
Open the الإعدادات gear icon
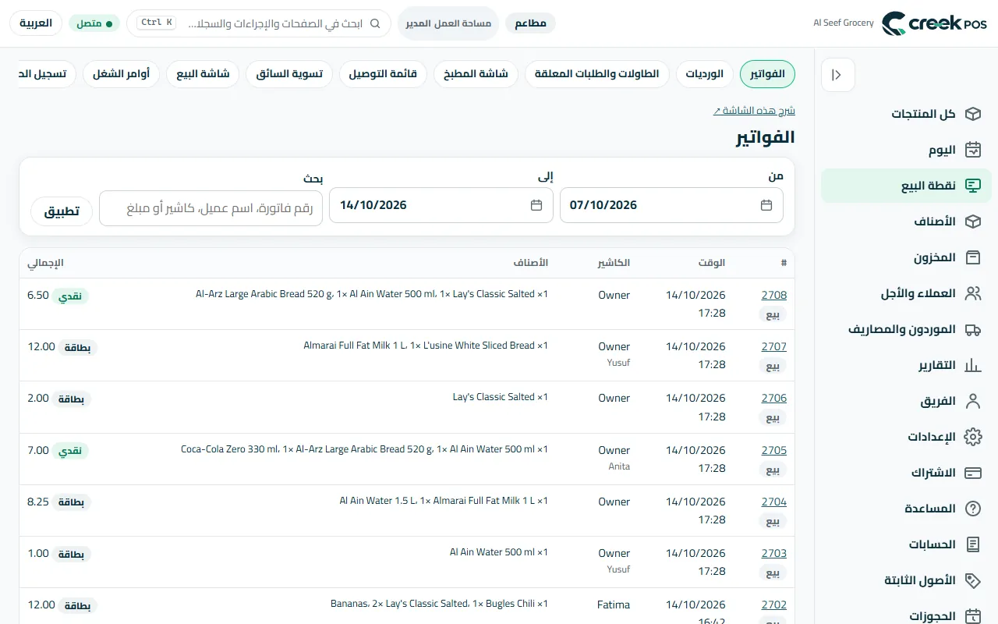pos(972,437)
